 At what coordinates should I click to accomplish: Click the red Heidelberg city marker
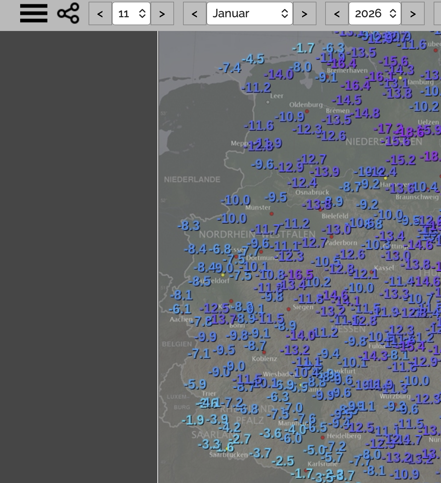pos(323,437)
